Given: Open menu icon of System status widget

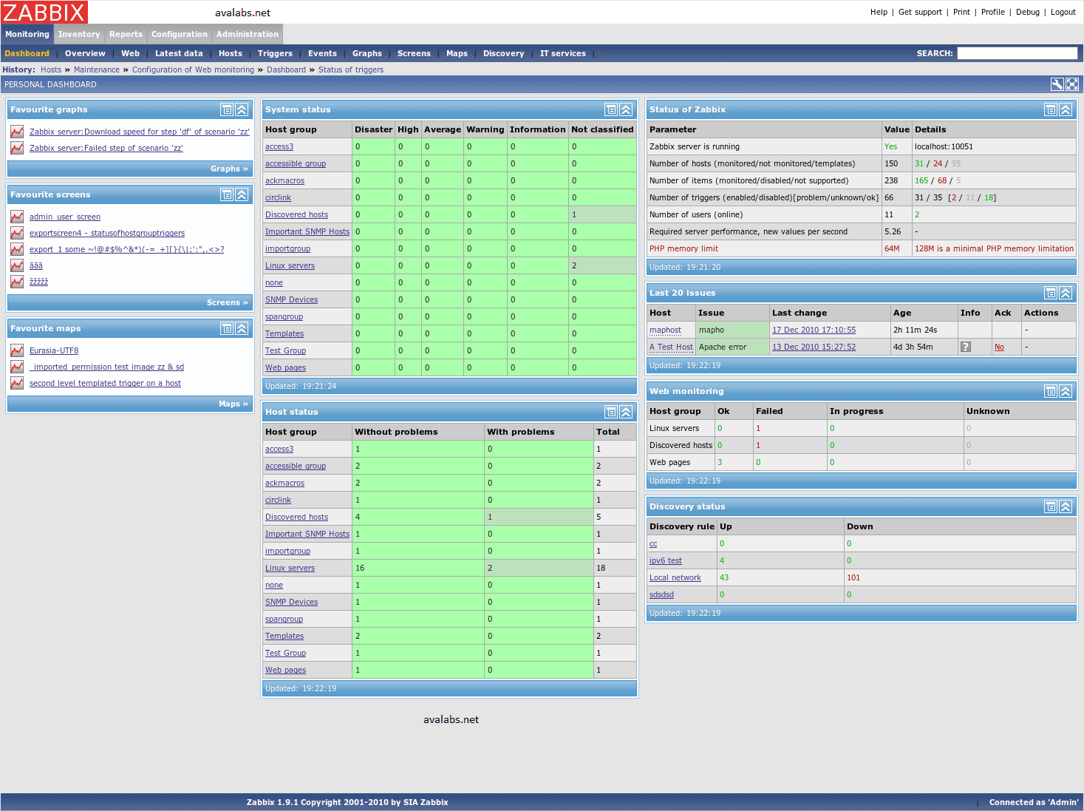Looking at the screenshot, I should (x=611, y=109).
